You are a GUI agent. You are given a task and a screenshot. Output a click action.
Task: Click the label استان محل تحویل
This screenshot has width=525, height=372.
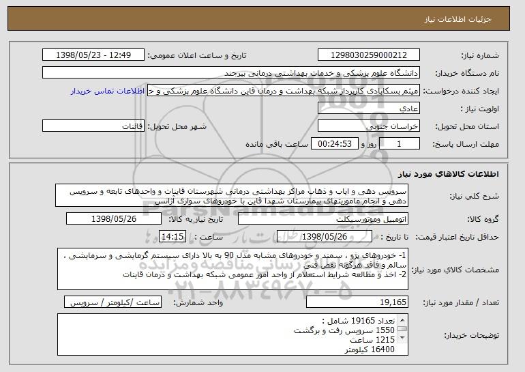tap(467, 126)
